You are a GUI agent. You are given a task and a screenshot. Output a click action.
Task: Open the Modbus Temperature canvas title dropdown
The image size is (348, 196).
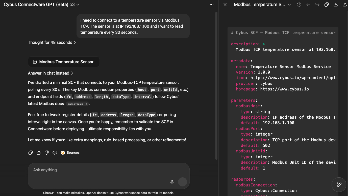tap(289, 5)
